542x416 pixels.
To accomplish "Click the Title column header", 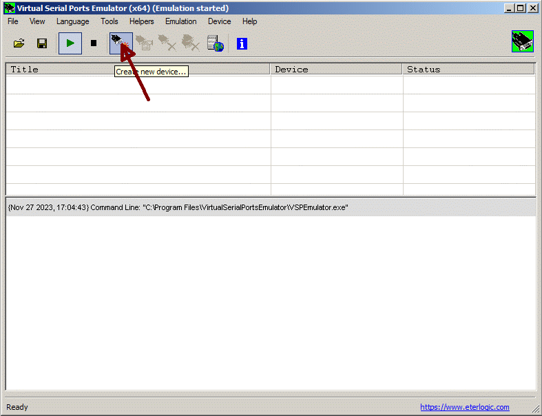I will click(x=138, y=69).
